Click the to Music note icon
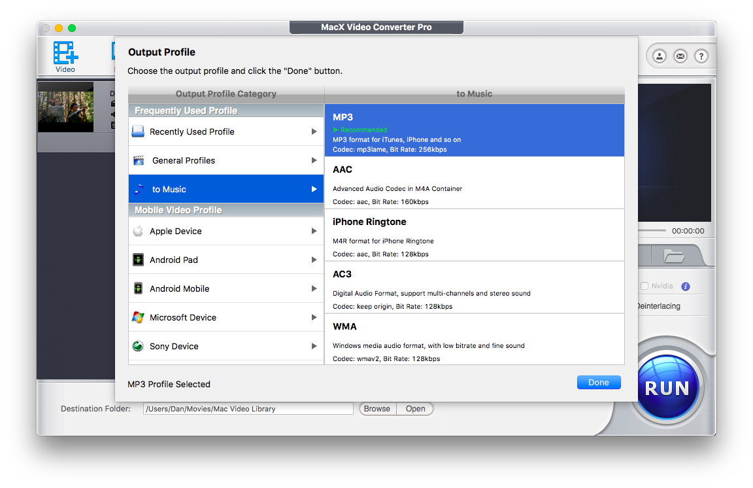 (139, 189)
